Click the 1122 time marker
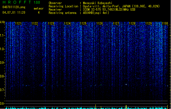This screenshot has height=109, width=171. pyautogui.click(x=35, y=23)
